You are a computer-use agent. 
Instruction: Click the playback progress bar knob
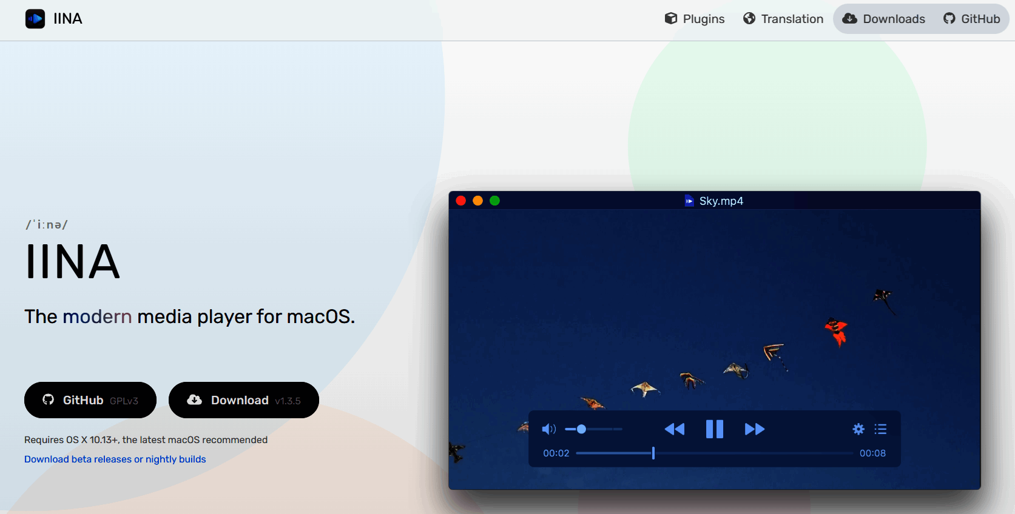click(653, 453)
